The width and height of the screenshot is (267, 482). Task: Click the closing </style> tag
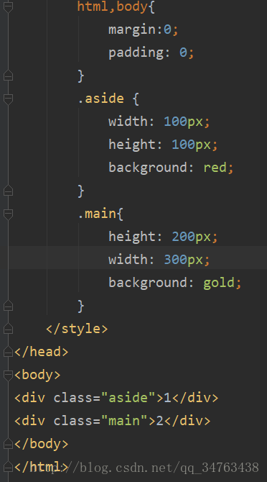click(x=77, y=329)
